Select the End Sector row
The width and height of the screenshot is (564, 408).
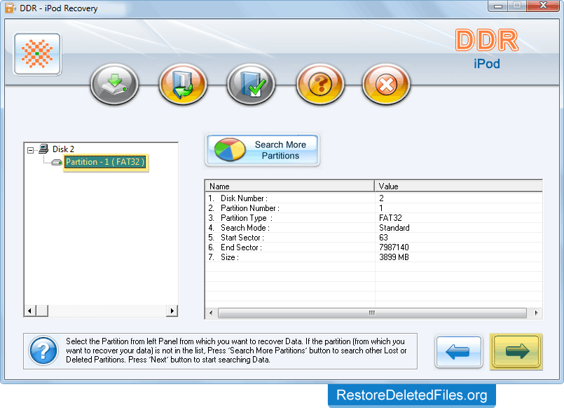click(x=373, y=247)
